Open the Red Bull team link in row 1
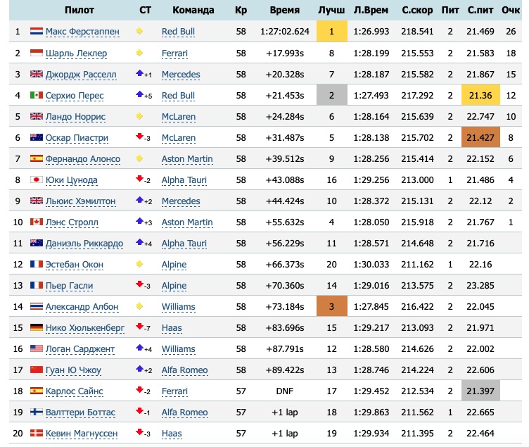Screen dimensions: 529x447 (178, 32)
